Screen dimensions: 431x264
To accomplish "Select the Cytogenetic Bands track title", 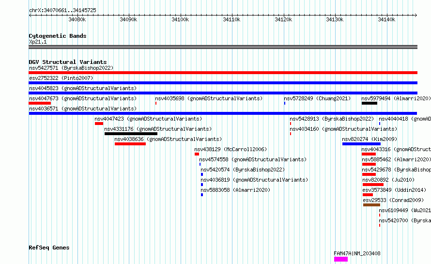I will pyautogui.click(x=58, y=36).
